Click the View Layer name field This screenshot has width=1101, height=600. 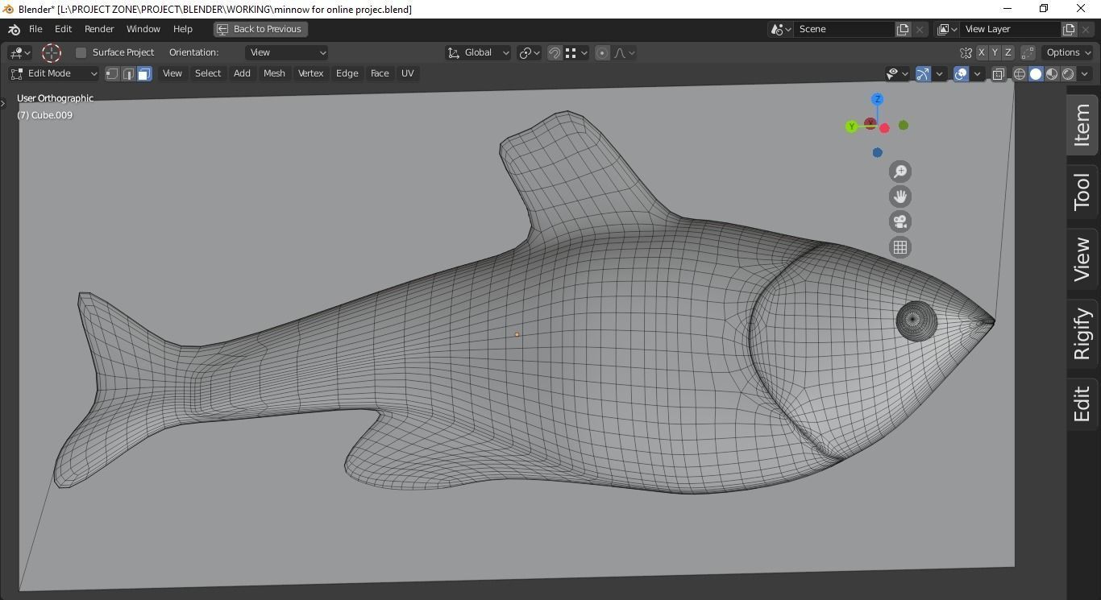point(1011,29)
